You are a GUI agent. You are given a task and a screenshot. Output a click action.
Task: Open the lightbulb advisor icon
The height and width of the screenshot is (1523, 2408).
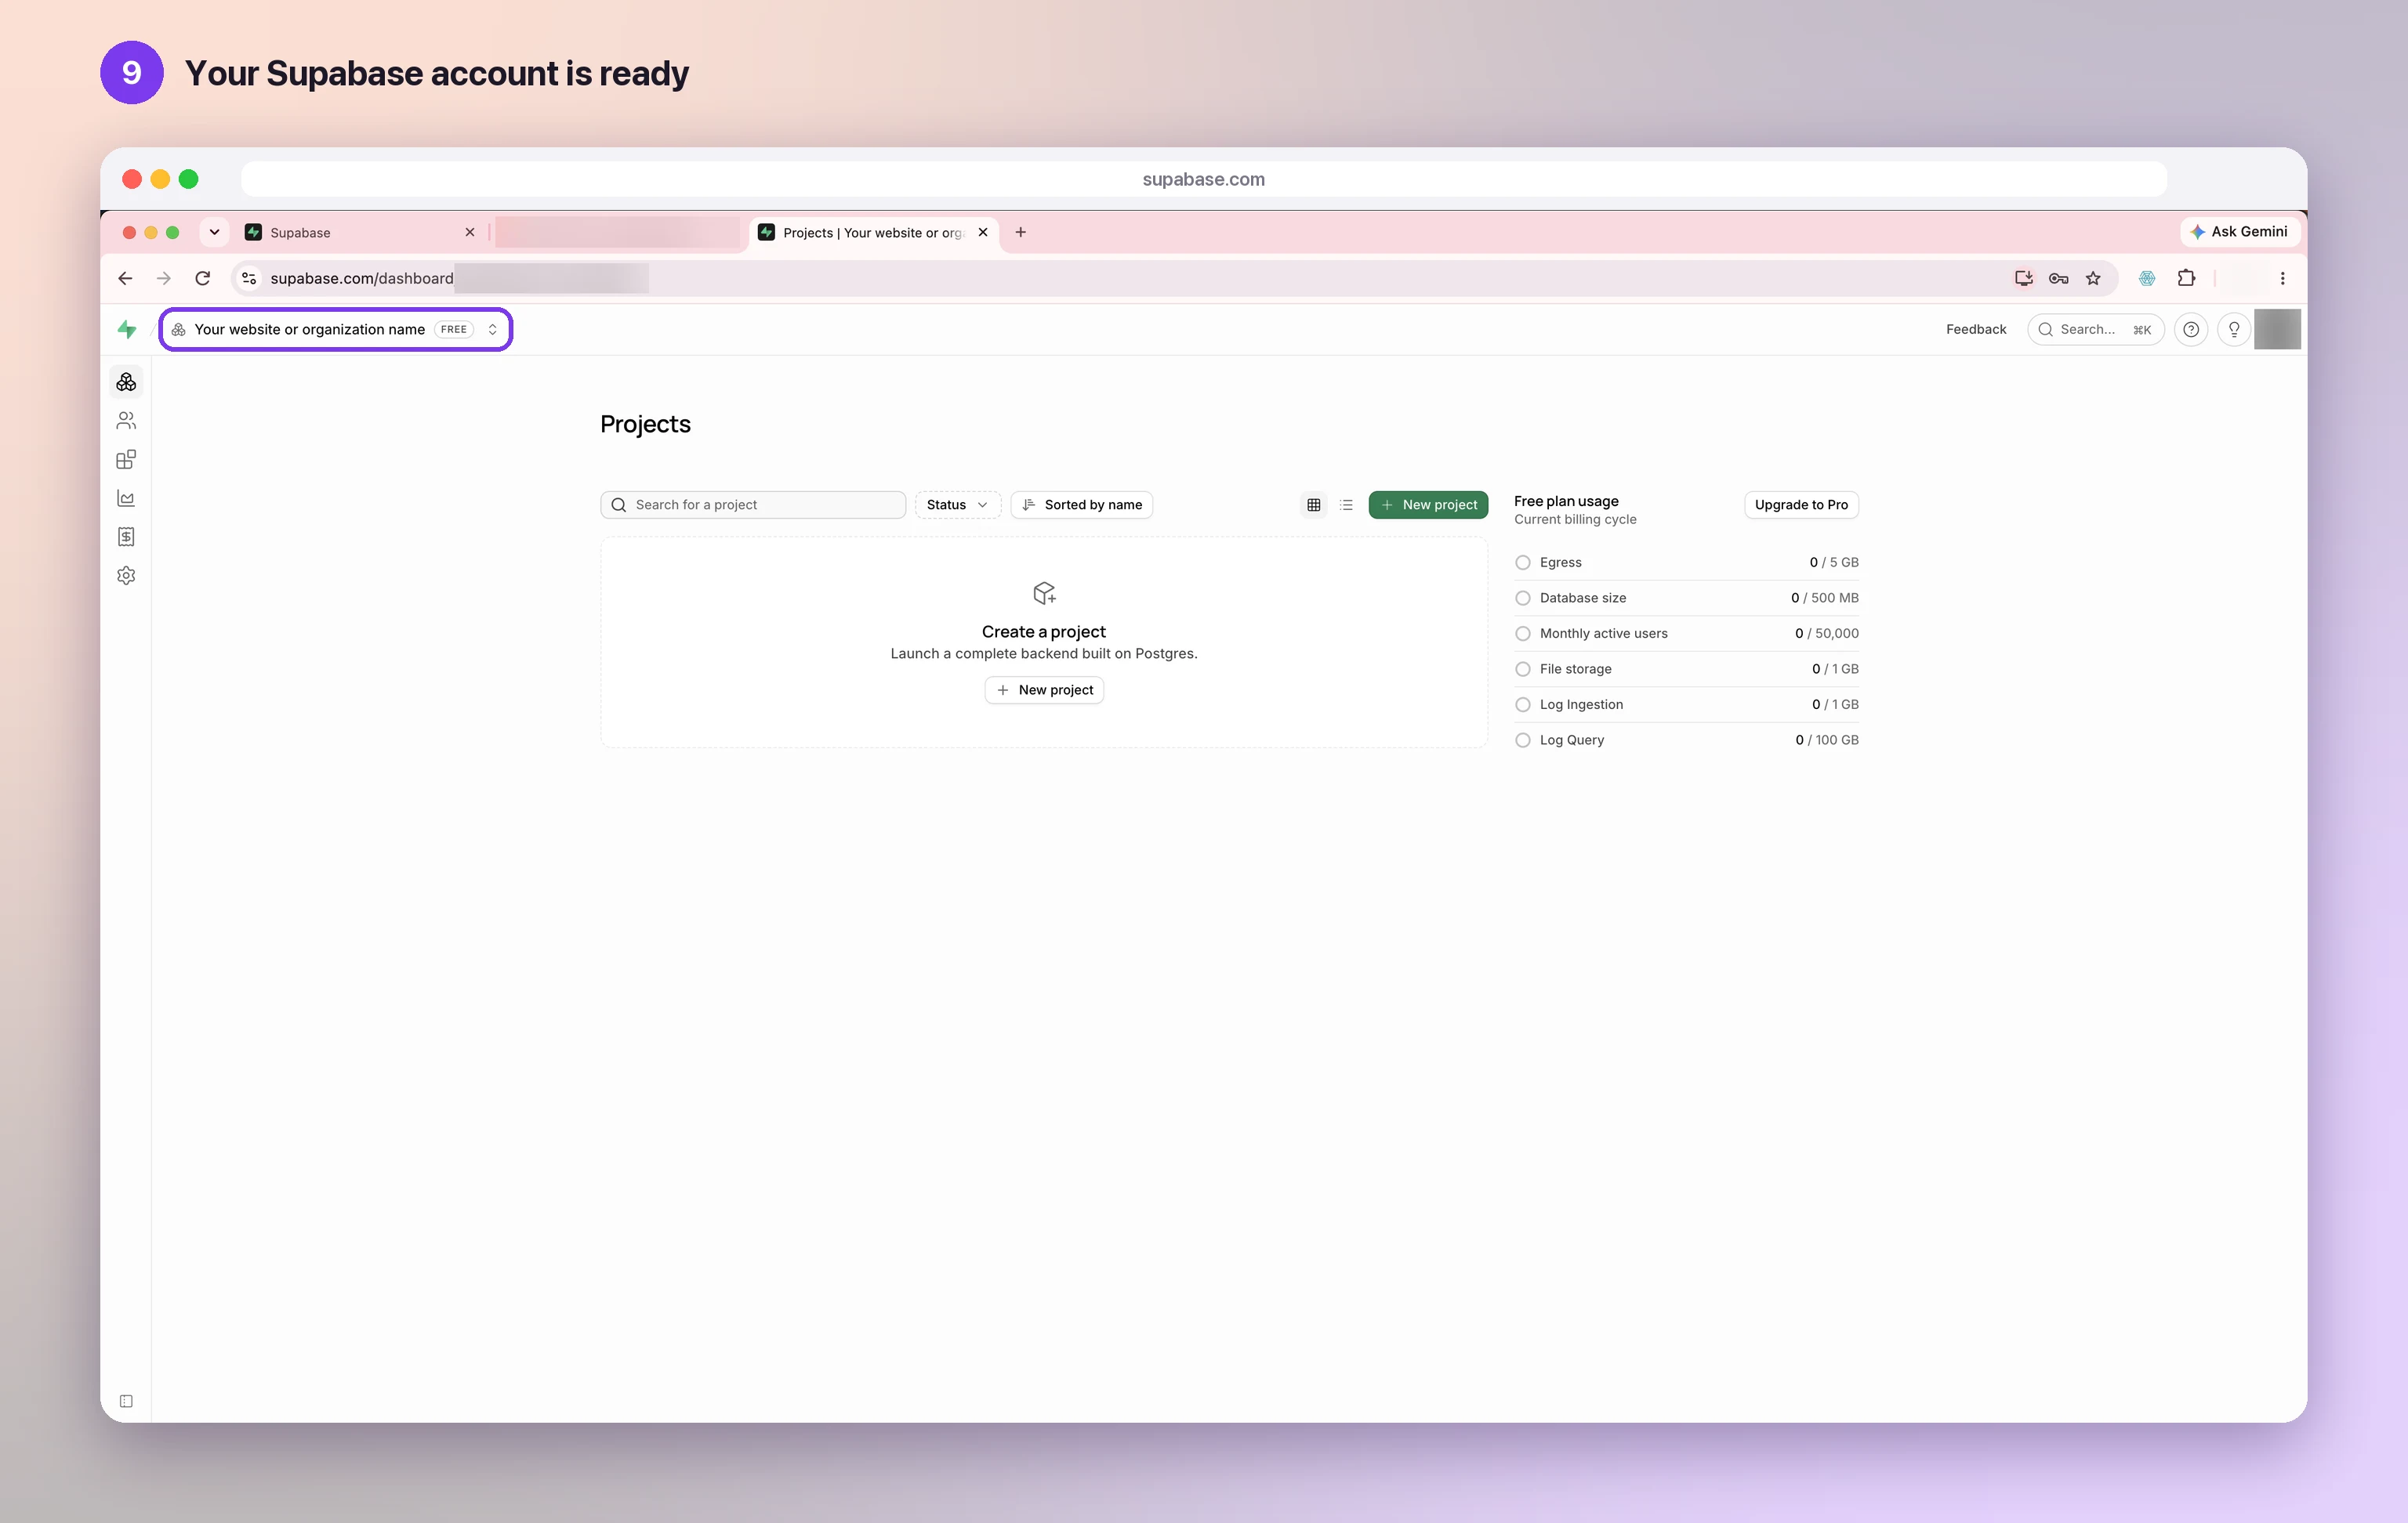click(2234, 330)
